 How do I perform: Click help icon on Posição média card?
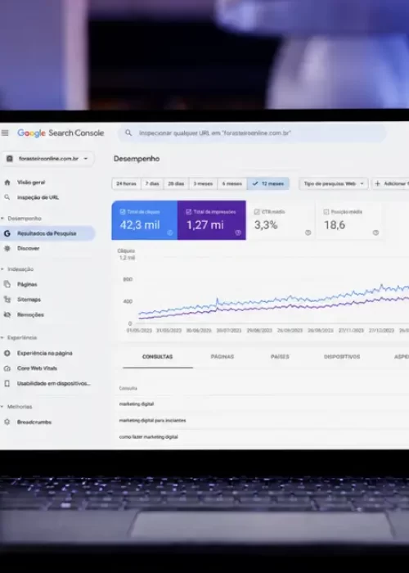click(375, 232)
